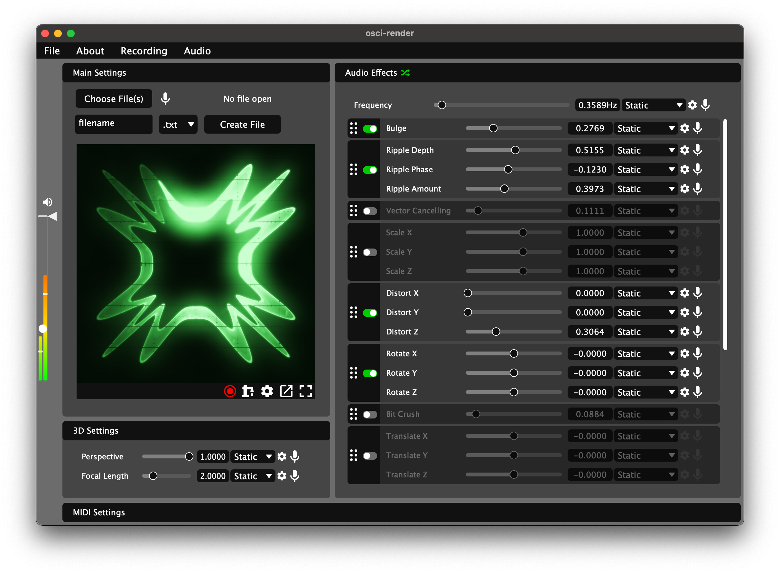Viewport: 780px width, 573px height.
Task: Open Perspective Static animation dropdown
Action: pos(252,457)
